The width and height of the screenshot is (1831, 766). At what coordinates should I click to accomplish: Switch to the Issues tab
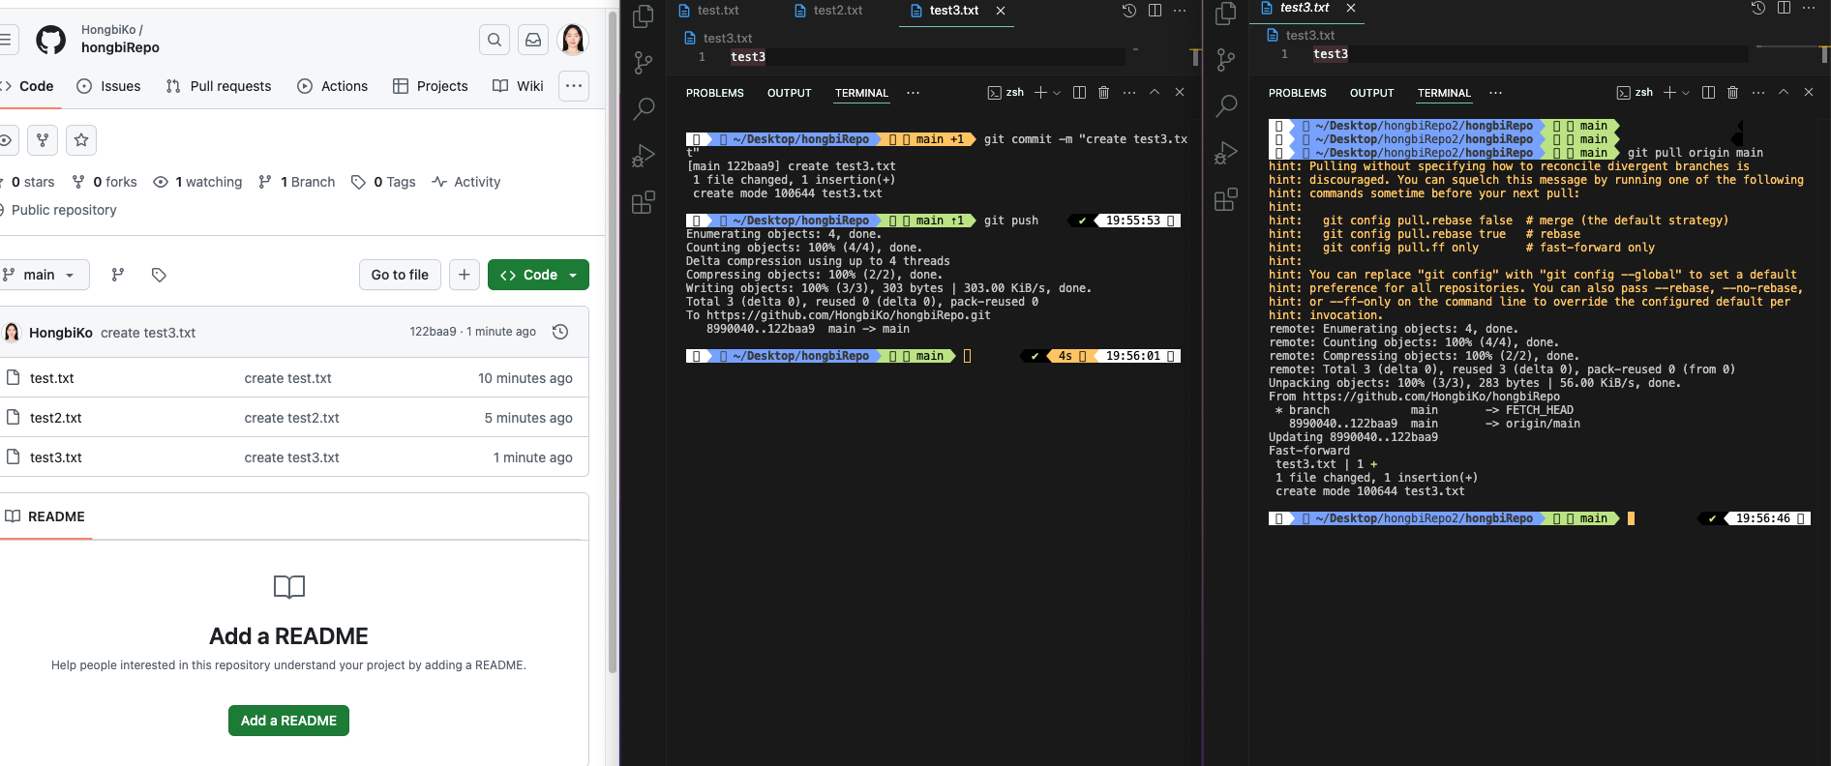[108, 86]
